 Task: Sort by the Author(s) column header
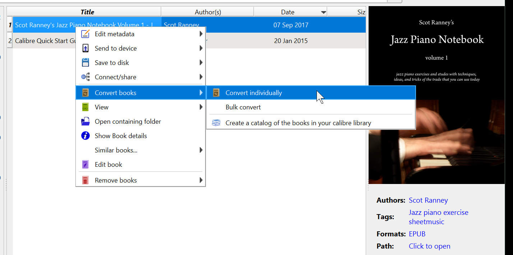pyautogui.click(x=208, y=12)
